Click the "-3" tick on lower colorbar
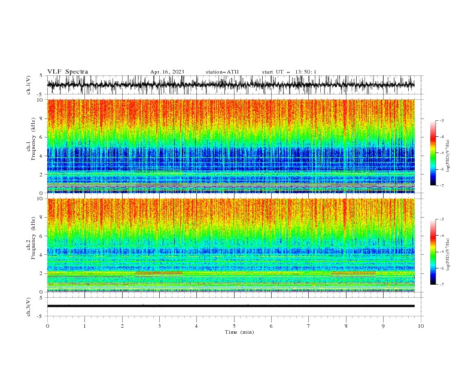This screenshot has height=366, width=474. tap(441, 219)
